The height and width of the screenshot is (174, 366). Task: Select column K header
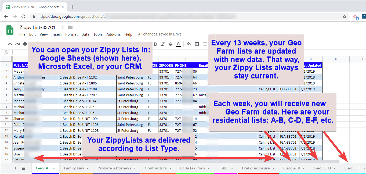click(336, 59)
